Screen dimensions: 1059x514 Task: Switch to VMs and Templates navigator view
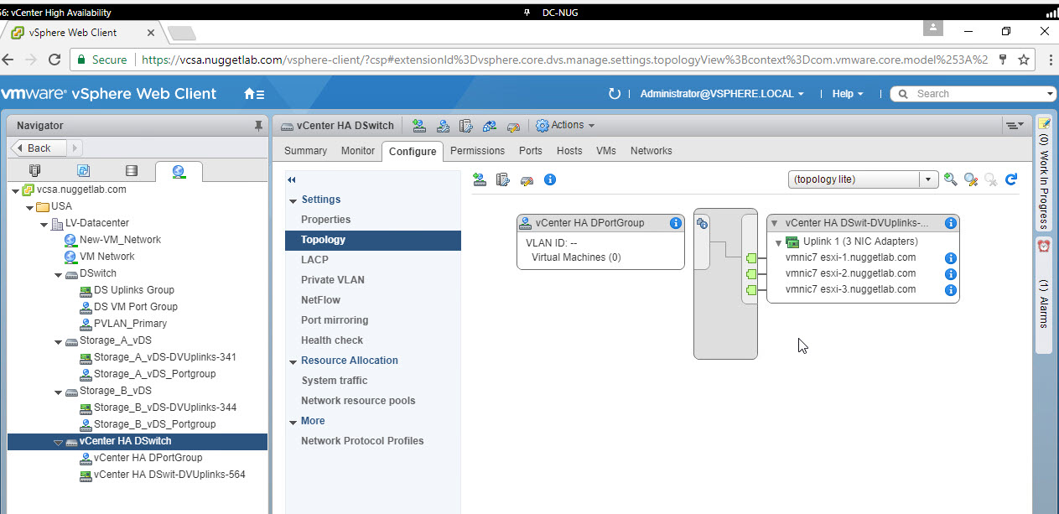tap(83, 171)
